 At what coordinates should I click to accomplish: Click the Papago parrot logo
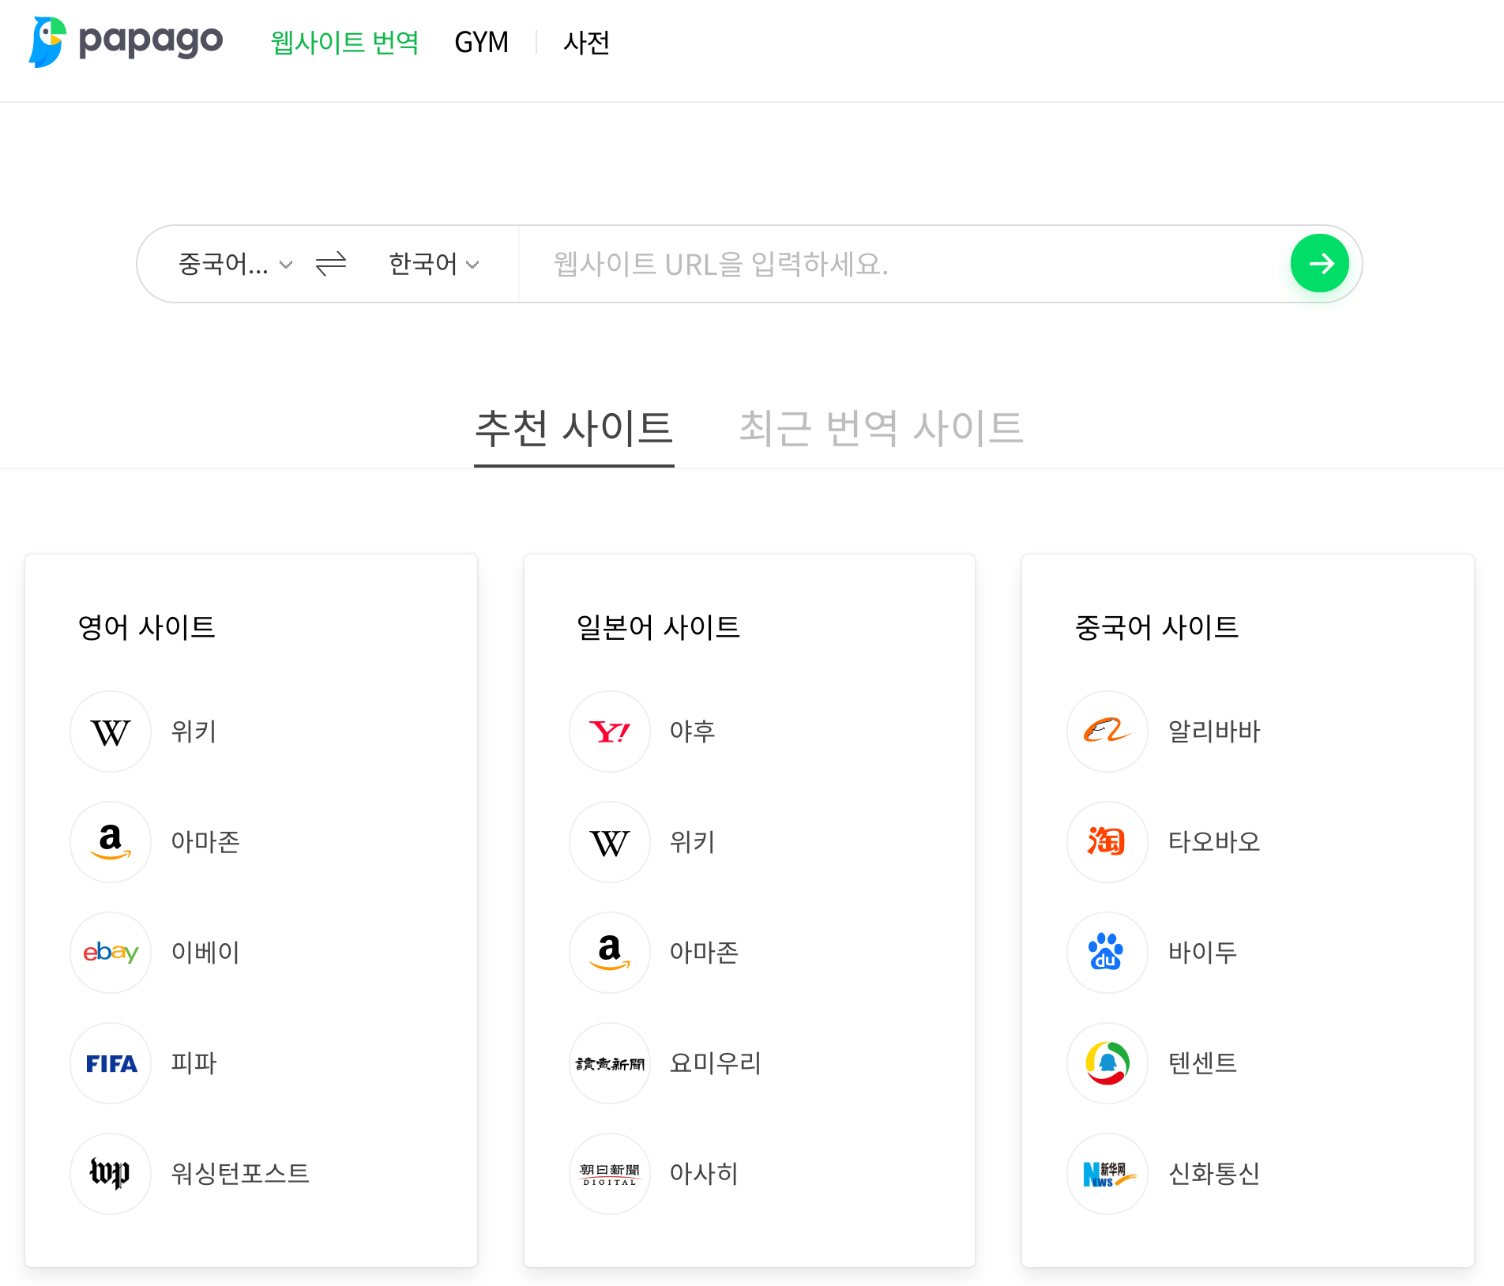tap(47, 42)
